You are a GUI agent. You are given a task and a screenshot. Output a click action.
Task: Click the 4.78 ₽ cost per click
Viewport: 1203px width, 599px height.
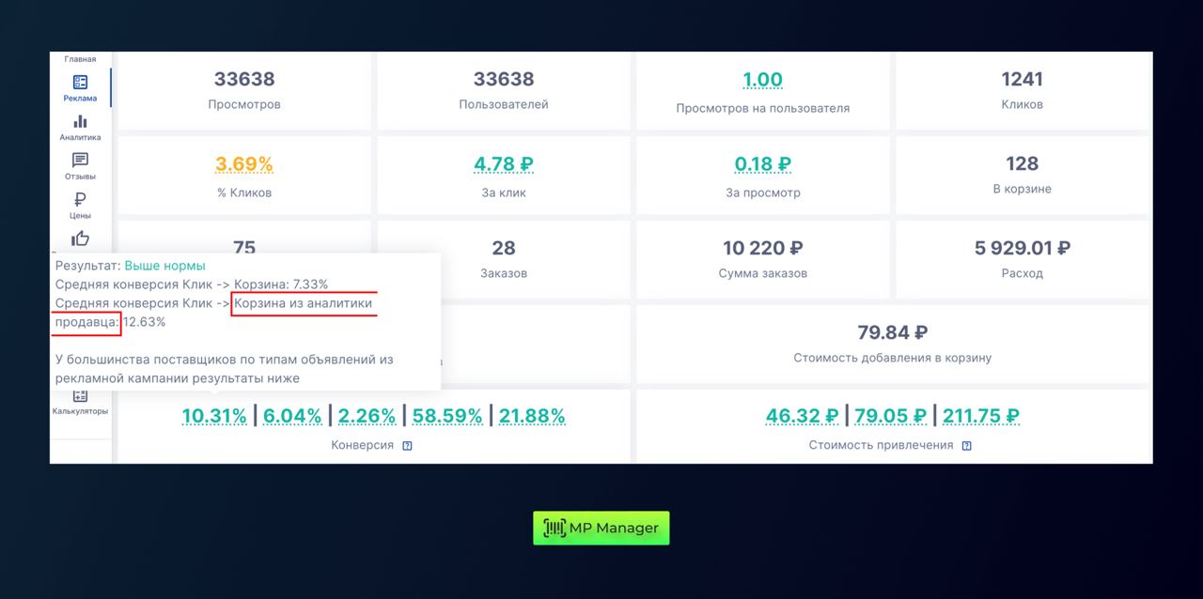click(504, 164)
